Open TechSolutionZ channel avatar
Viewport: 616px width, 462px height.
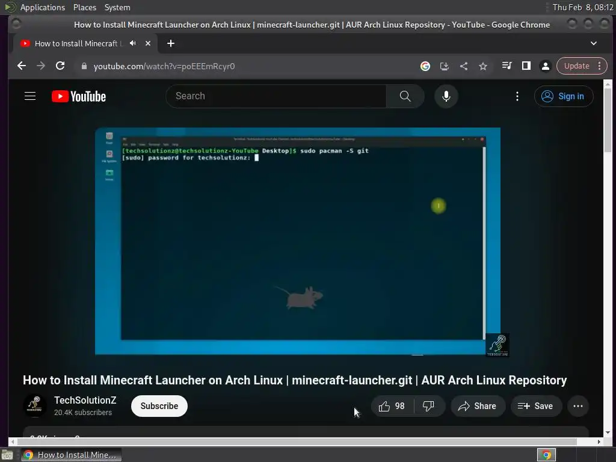[x=34, y=405]
